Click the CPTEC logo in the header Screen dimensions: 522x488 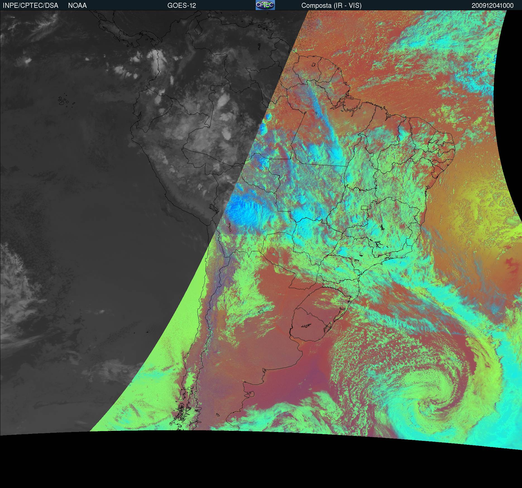(265, 5)
